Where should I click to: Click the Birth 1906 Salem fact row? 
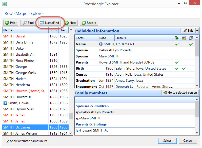click(135, 68)
